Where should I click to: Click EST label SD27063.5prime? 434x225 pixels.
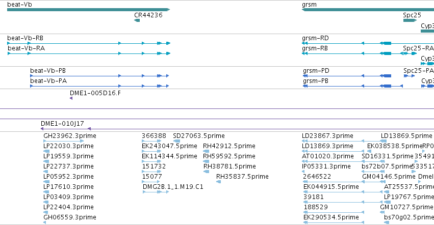point(199,136)
